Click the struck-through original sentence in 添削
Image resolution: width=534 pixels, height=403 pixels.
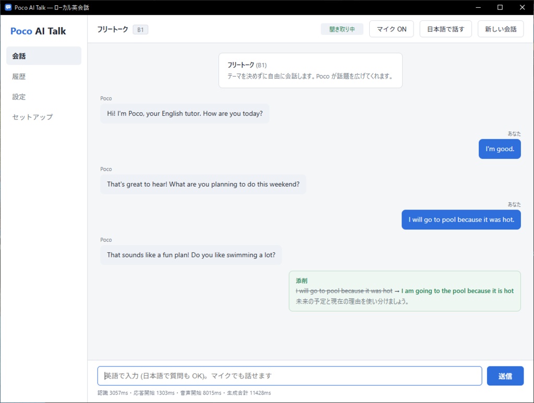click(x=344, y=291)
